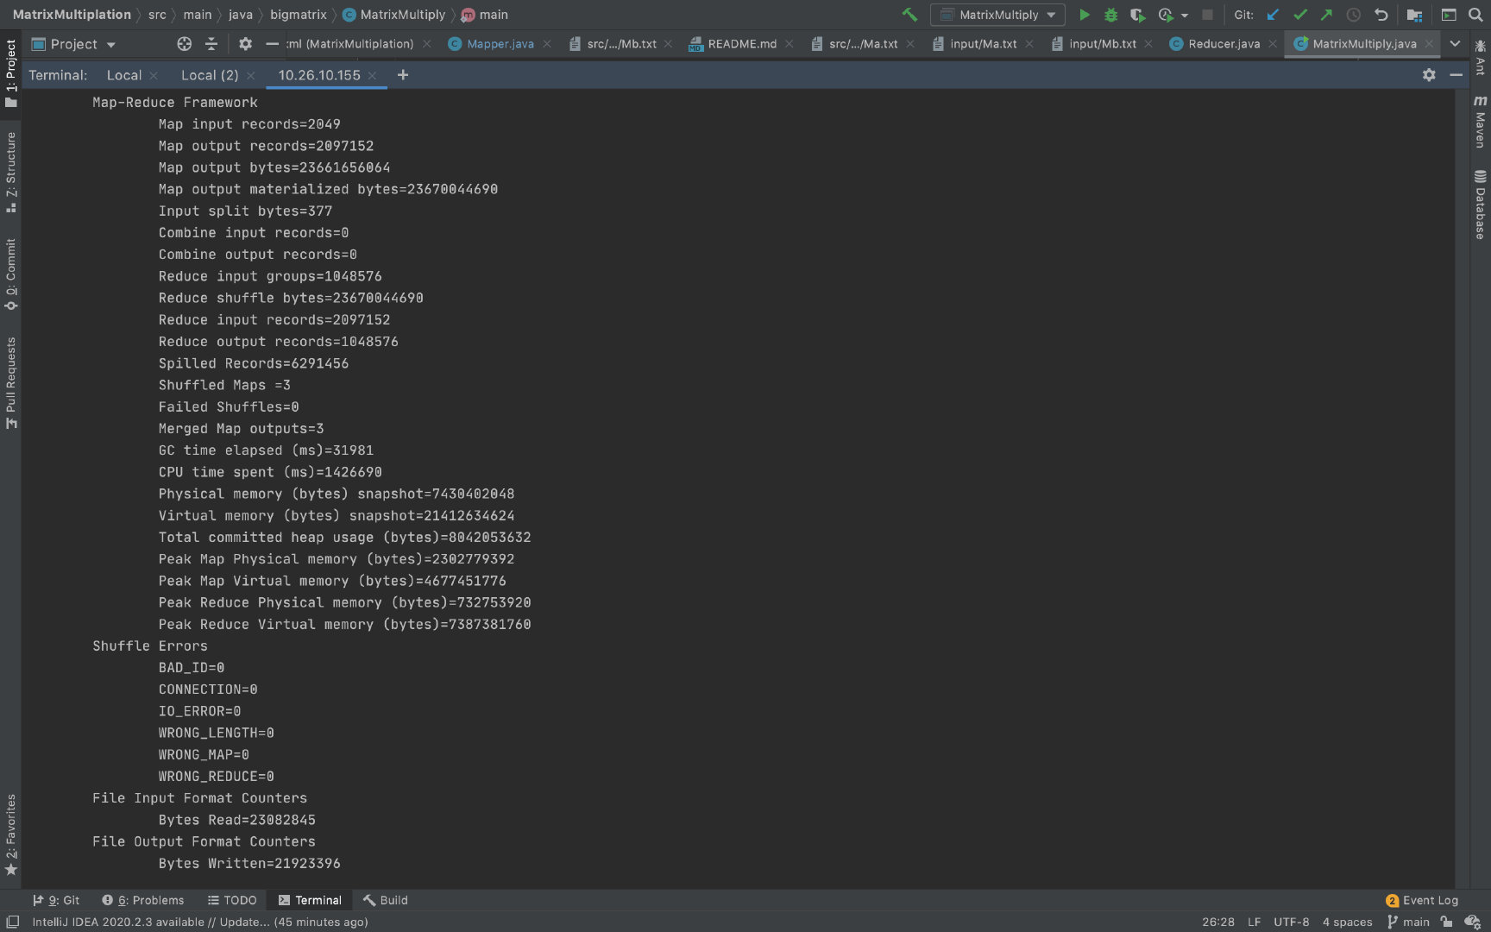1491x932 pixels.
Task: Open Project Structure dialog icon
Action: [x=1414, y=15]
